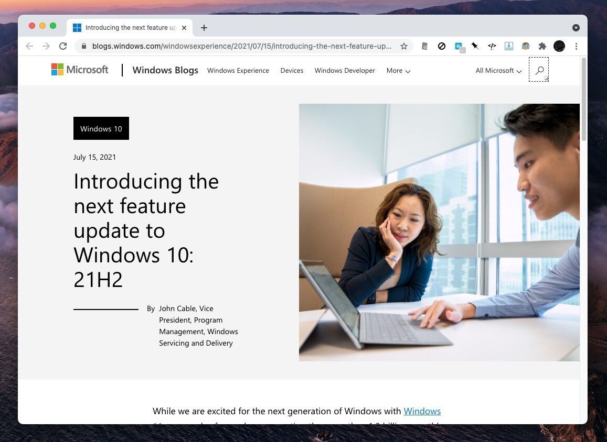Screen dimensions: 607x442
Task: Close the Introducing the next feature tab
Action: coord(184,28)
